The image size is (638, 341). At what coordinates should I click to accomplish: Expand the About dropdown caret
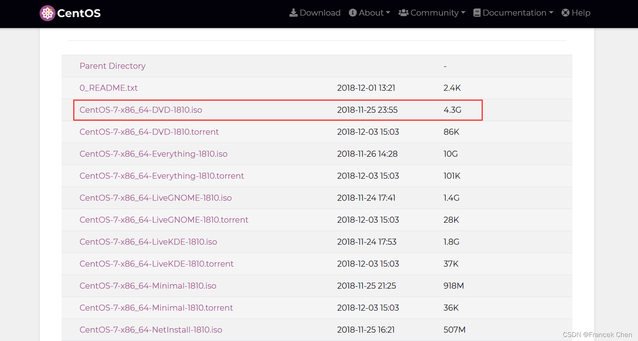pos(388,13)
